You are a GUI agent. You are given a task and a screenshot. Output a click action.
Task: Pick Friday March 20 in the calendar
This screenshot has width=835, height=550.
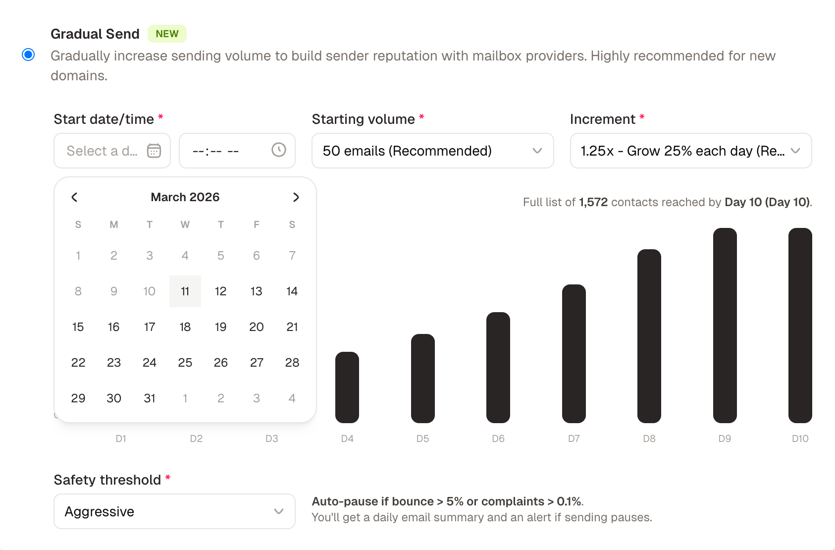pyautogui.click(x=256, y=327)
